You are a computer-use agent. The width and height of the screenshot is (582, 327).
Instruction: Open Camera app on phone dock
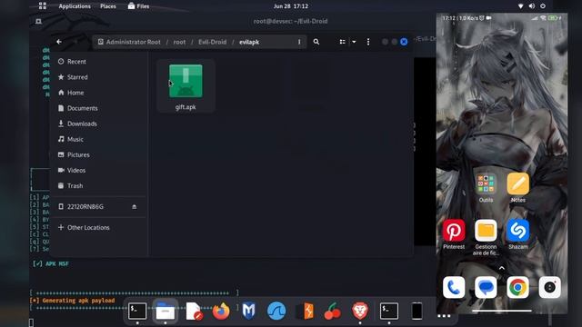[549, 287]
